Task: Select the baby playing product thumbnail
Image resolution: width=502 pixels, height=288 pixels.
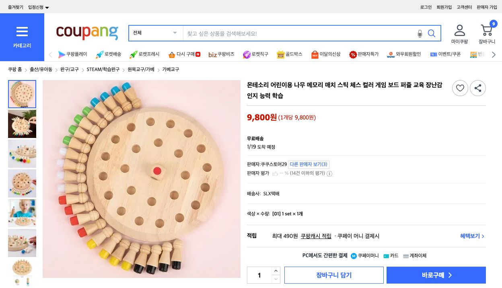Action: coord(22,213)
